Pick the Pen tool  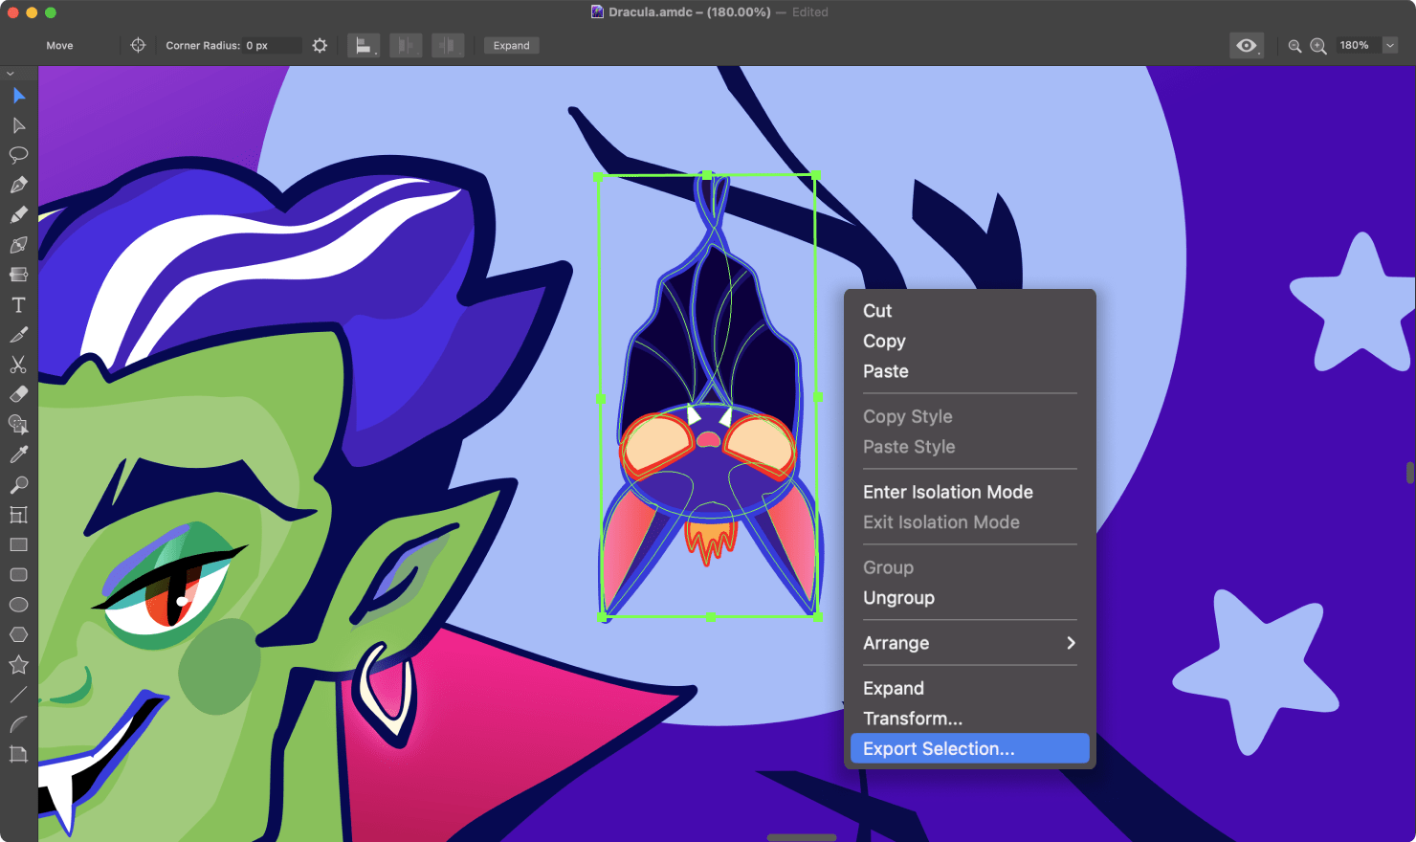point(18,185)
